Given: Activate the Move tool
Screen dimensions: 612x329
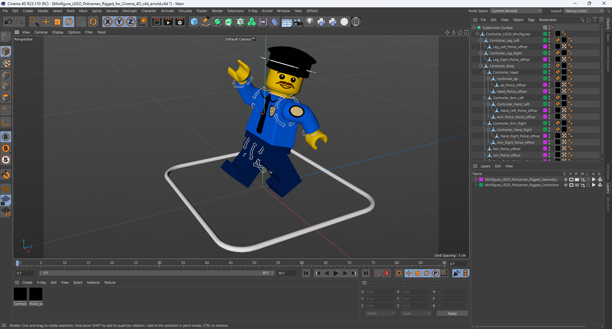Looking at the screenshot, I should coord(46,22).
